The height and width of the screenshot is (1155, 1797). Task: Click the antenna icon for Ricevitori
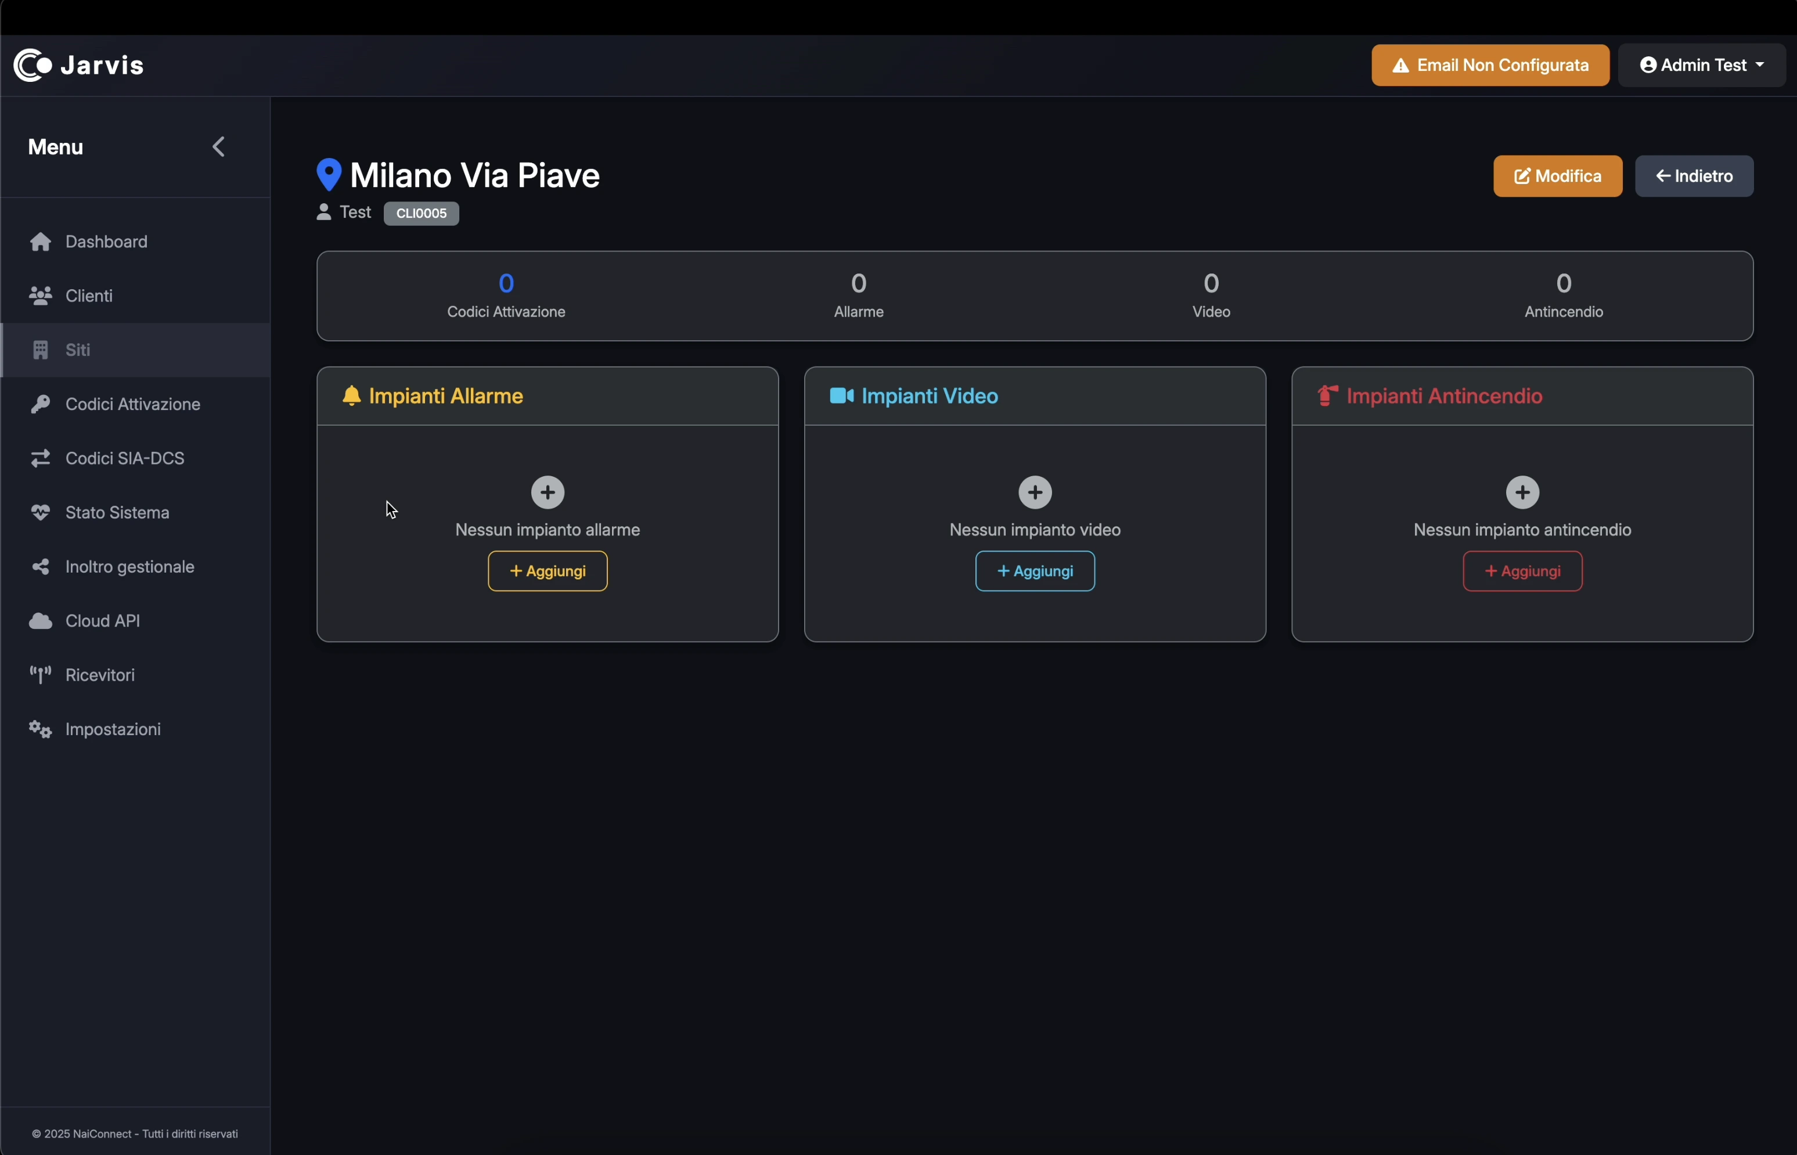click(x=41, y=675)
